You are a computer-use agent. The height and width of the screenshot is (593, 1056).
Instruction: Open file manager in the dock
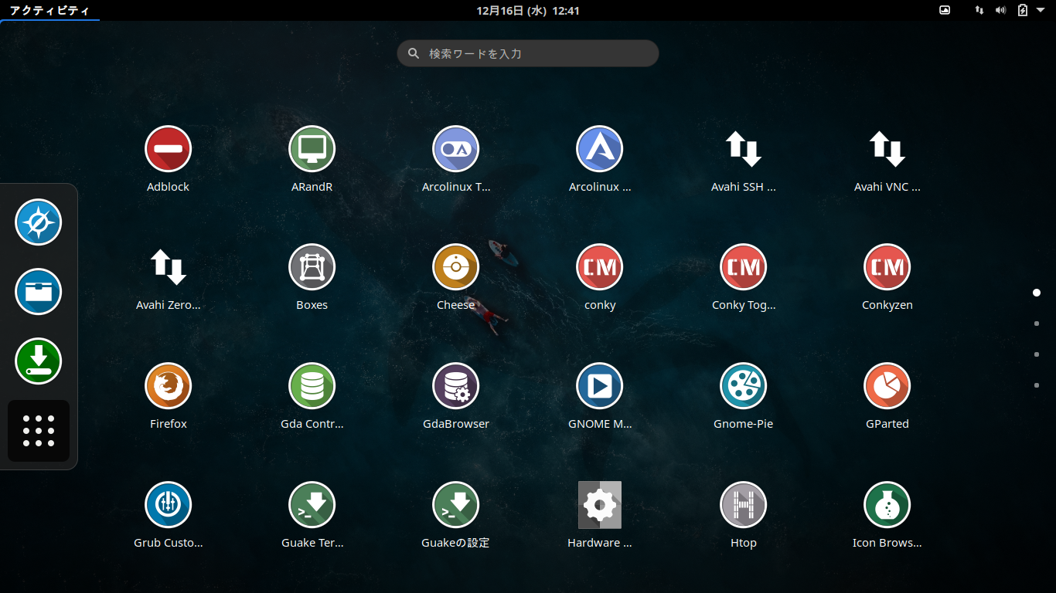38,292
